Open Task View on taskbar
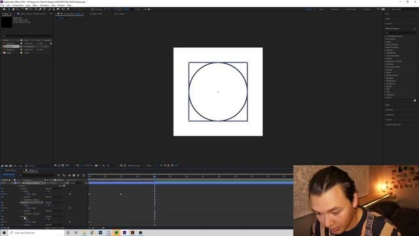Viewport: 419px width, 236px height. [76, 233]
